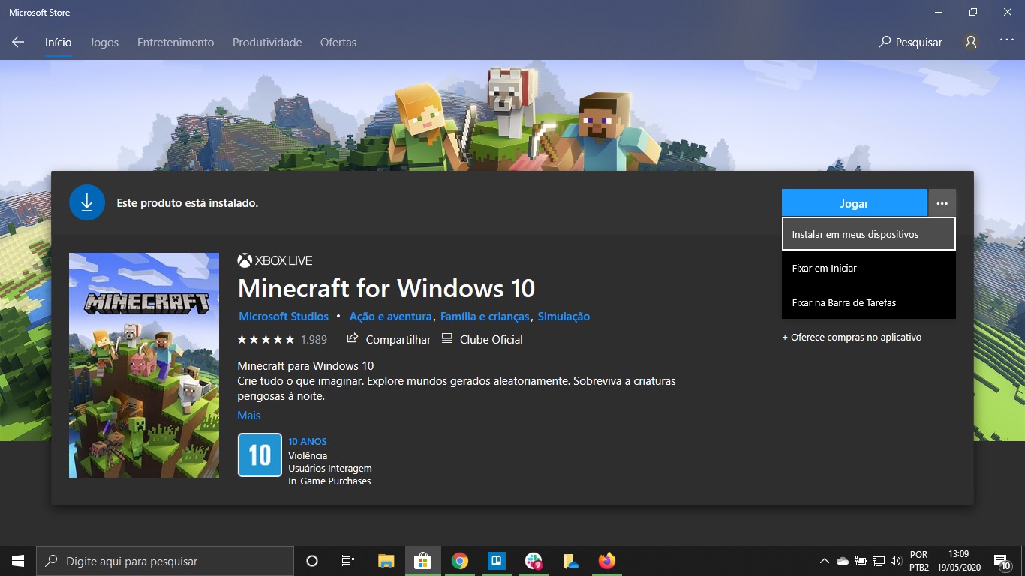Click Oferece compras no aplicativo text
The width and height of the screenshot is (1025, 576).
pyautogui.click(x=852, y=337)
